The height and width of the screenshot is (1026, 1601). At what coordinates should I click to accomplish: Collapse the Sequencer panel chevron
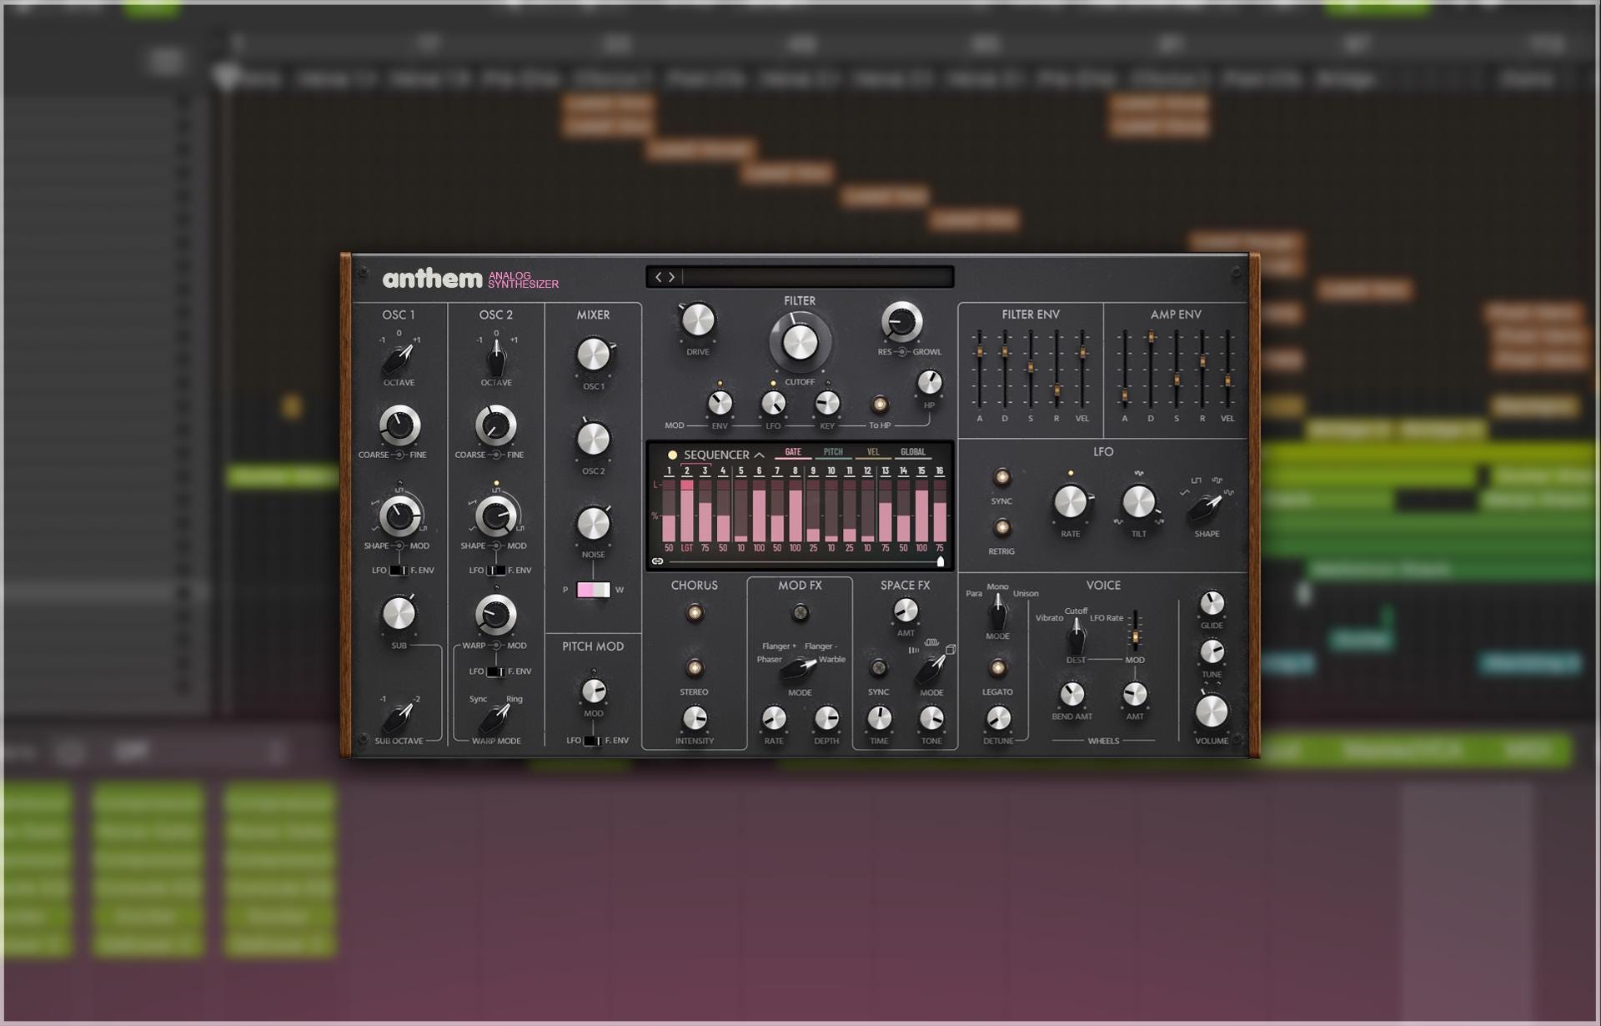[x=759, y=455]
